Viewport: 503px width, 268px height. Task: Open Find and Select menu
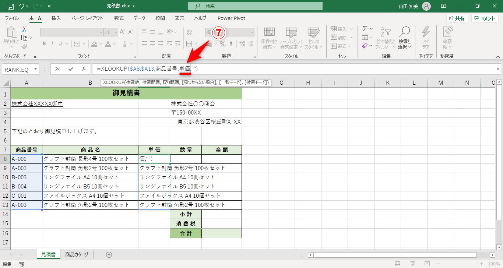tap(404, 38)
